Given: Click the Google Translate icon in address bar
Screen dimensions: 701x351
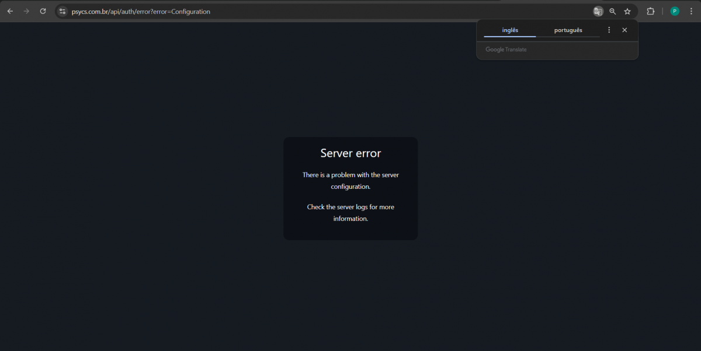Looking at the screenshot, I should [598, 11].
